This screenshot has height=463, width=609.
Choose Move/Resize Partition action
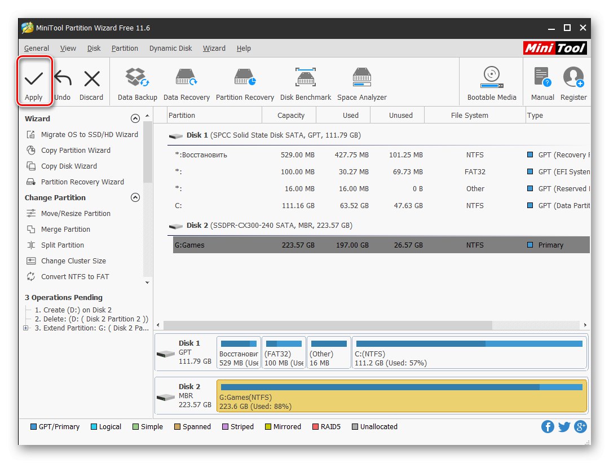coord(76,214)
